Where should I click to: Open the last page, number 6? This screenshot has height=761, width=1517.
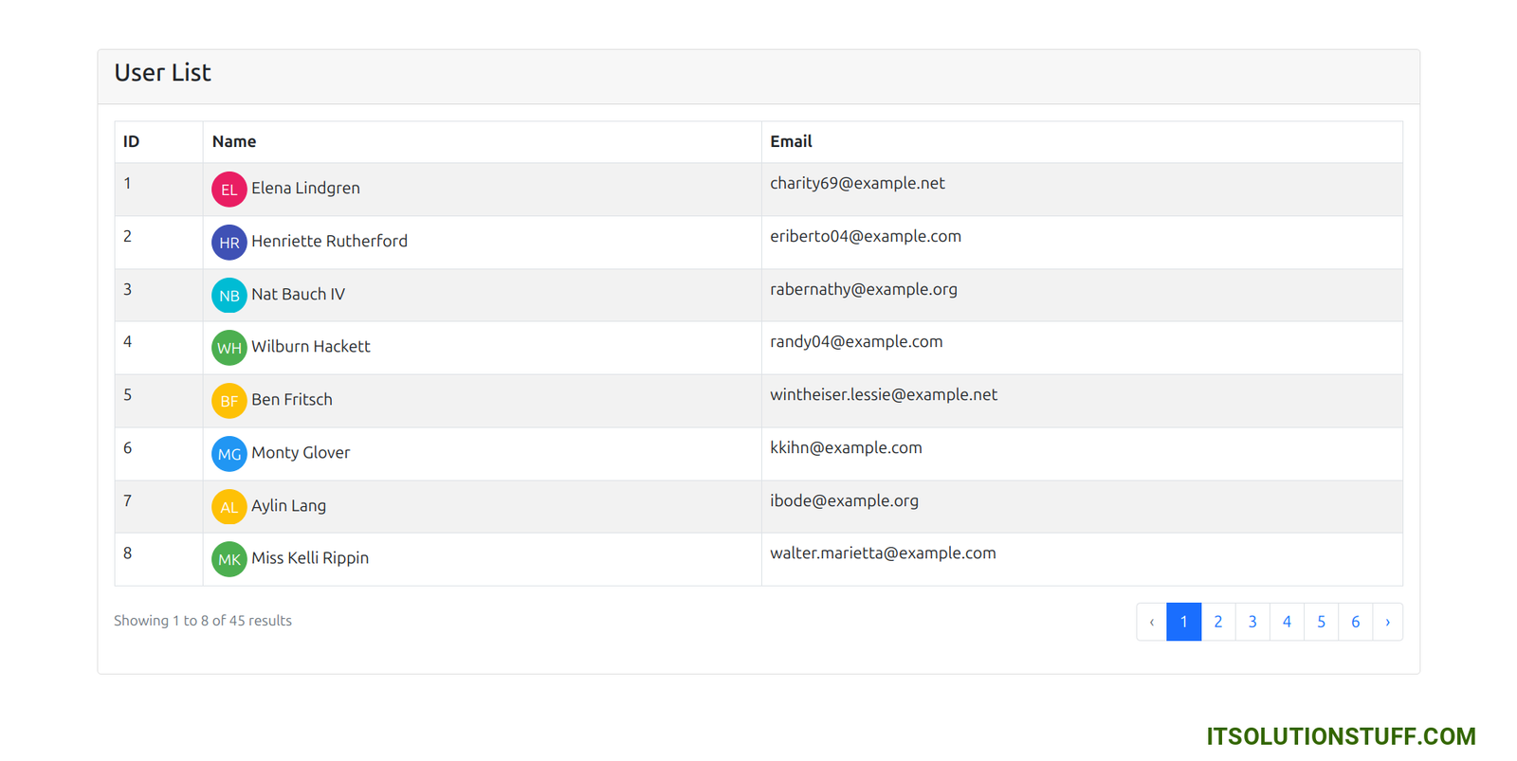(1355, 623)
